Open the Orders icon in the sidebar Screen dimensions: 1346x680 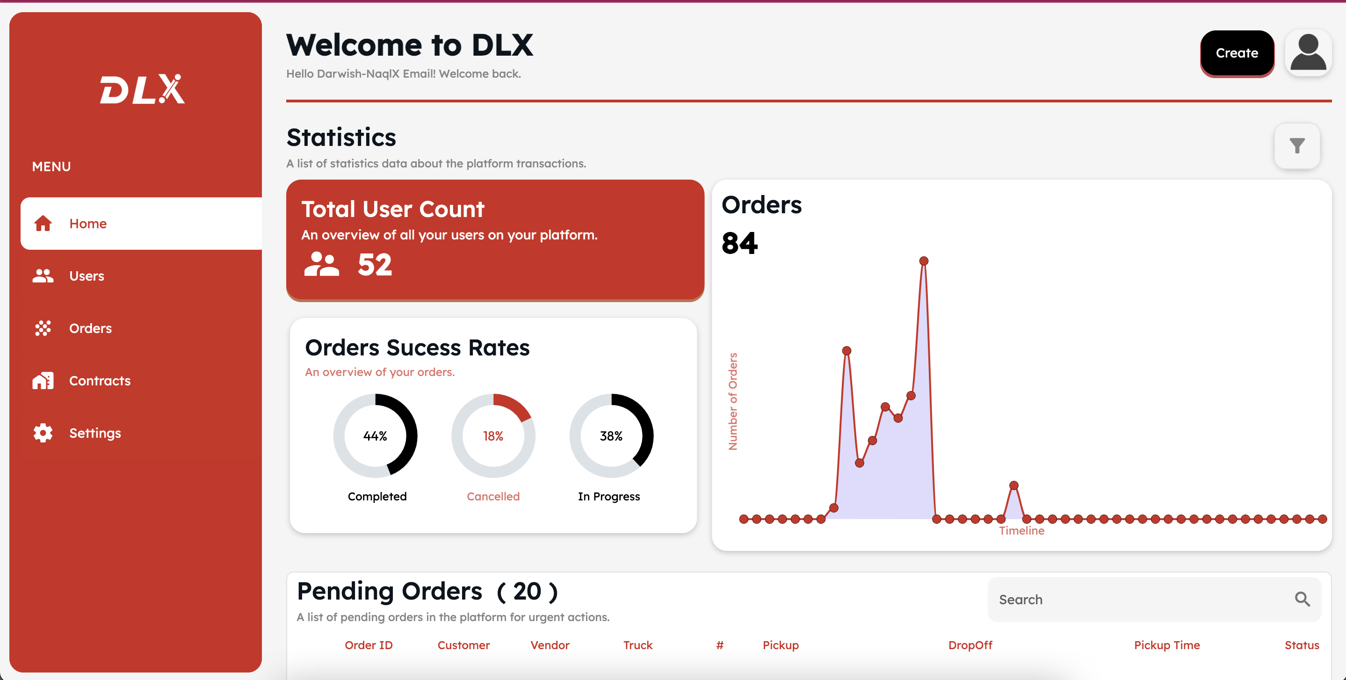pyautogui.click(x=43, y=328)
